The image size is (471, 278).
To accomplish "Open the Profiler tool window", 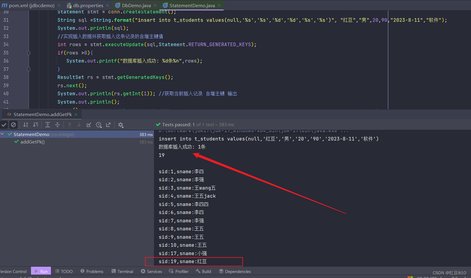I will pyautogui.click(x=179, y=271).
